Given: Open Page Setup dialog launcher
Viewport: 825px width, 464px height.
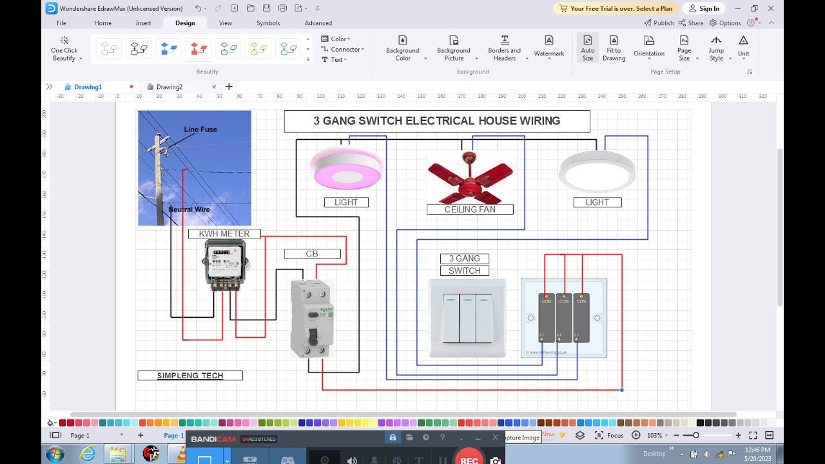Looking at the screenshot, I should tap(750, 72).
